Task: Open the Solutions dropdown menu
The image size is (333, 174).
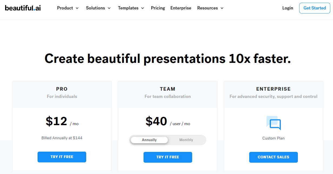Action: click(x=98, y=8)
